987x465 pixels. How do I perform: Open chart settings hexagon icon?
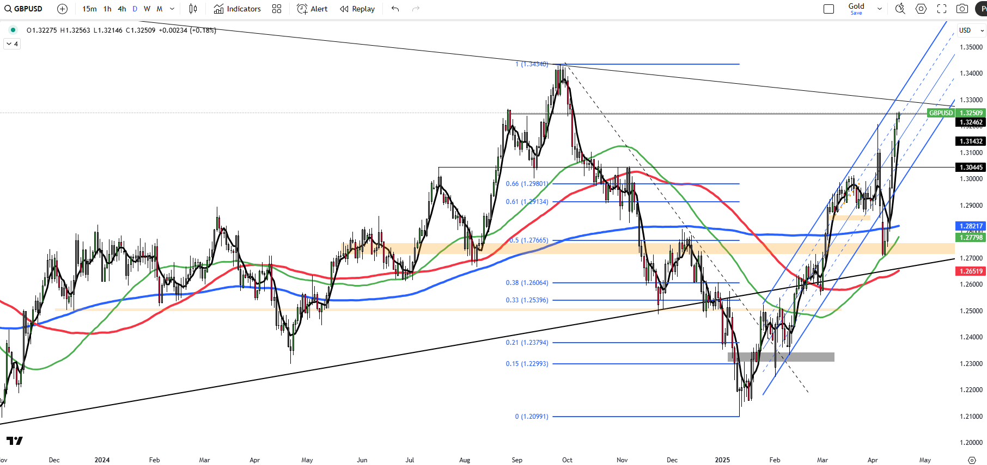coord(921,9)
